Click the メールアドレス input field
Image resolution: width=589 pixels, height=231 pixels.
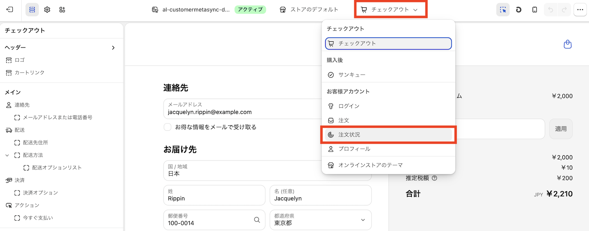[268, 109]
